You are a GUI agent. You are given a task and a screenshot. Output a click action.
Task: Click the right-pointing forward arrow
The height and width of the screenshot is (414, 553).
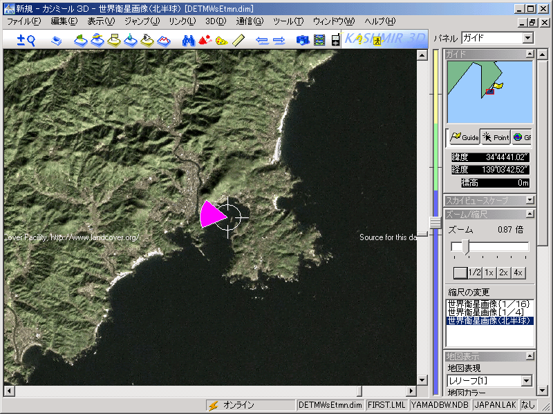[279, 41]
